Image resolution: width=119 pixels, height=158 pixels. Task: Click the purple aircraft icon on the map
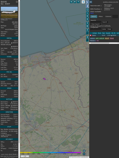45,79
